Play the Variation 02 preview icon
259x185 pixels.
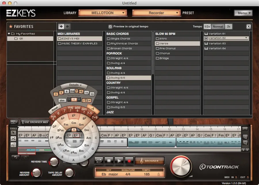(206, 39)
